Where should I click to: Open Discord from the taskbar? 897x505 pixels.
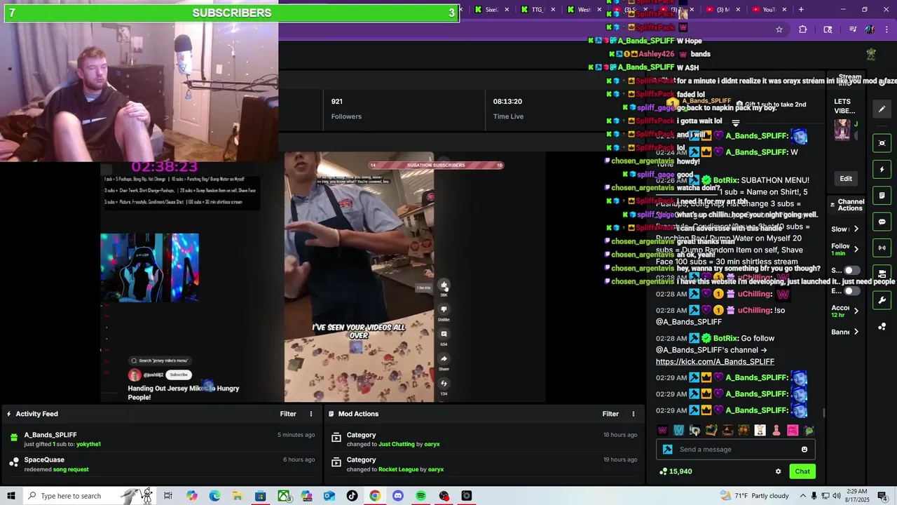(x=398, y=496)
